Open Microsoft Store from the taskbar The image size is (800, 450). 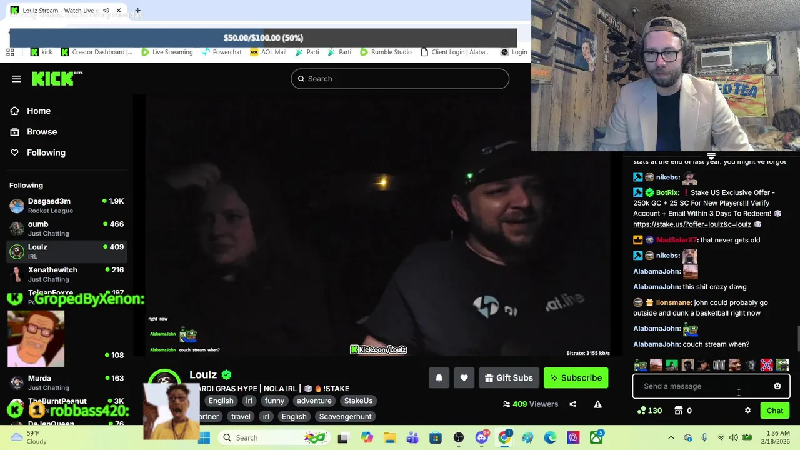(435, 438)
